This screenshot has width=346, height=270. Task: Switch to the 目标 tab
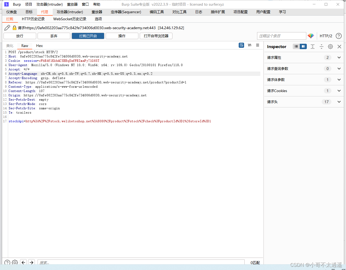(29, 12)
